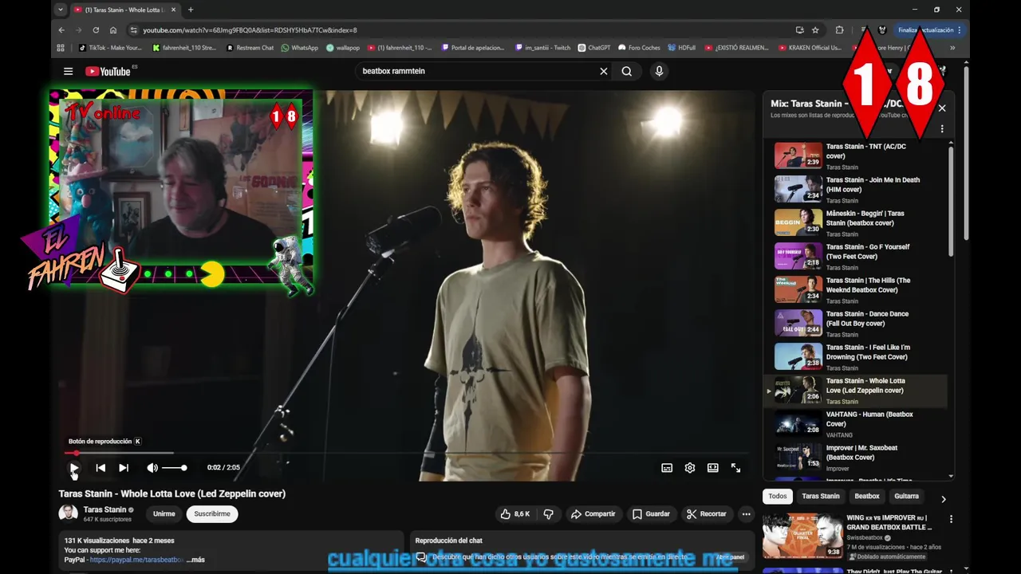Image resolution: width=1021 pixels, height=574 pixels.
Task: Select the Beatbox filter chip
Action: coord(867,497)
